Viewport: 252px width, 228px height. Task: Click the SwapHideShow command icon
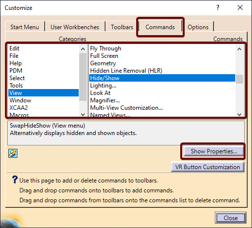click(x=13, y=153)
